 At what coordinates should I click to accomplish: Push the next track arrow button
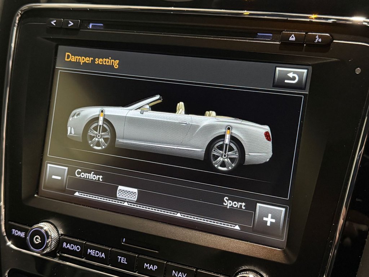(71, 24)
